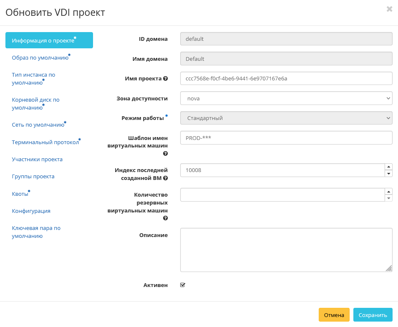Open the Режим работы dropdown
Viewport: 398px width, 327px height.
[x=286, y=118]
